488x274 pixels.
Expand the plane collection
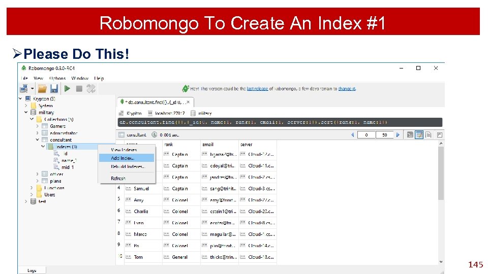coord(37,181)
